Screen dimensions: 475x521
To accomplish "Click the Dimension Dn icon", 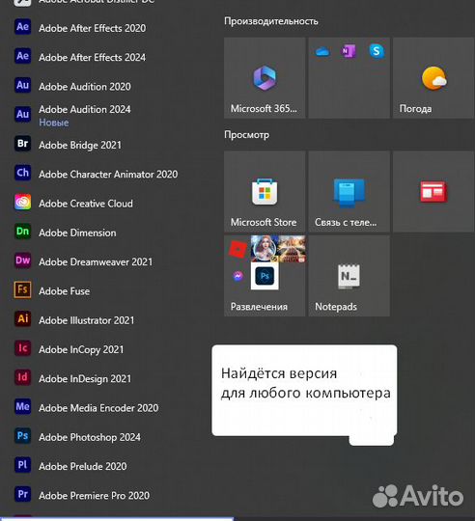I will point(22,232).
